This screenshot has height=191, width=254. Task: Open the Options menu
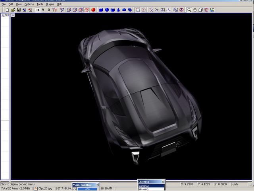[x=29, y=4]
